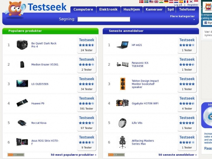Choose the German flag
Screen dimensions: 212x159
pos(166,2)
